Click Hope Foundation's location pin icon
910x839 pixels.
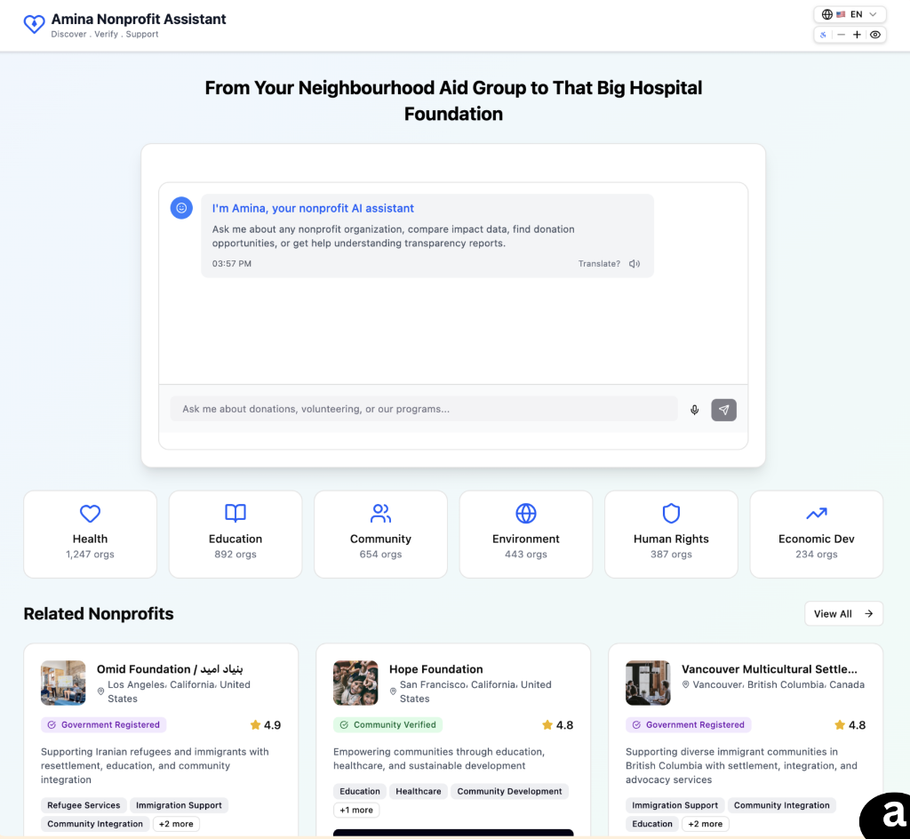pos(393,691)
